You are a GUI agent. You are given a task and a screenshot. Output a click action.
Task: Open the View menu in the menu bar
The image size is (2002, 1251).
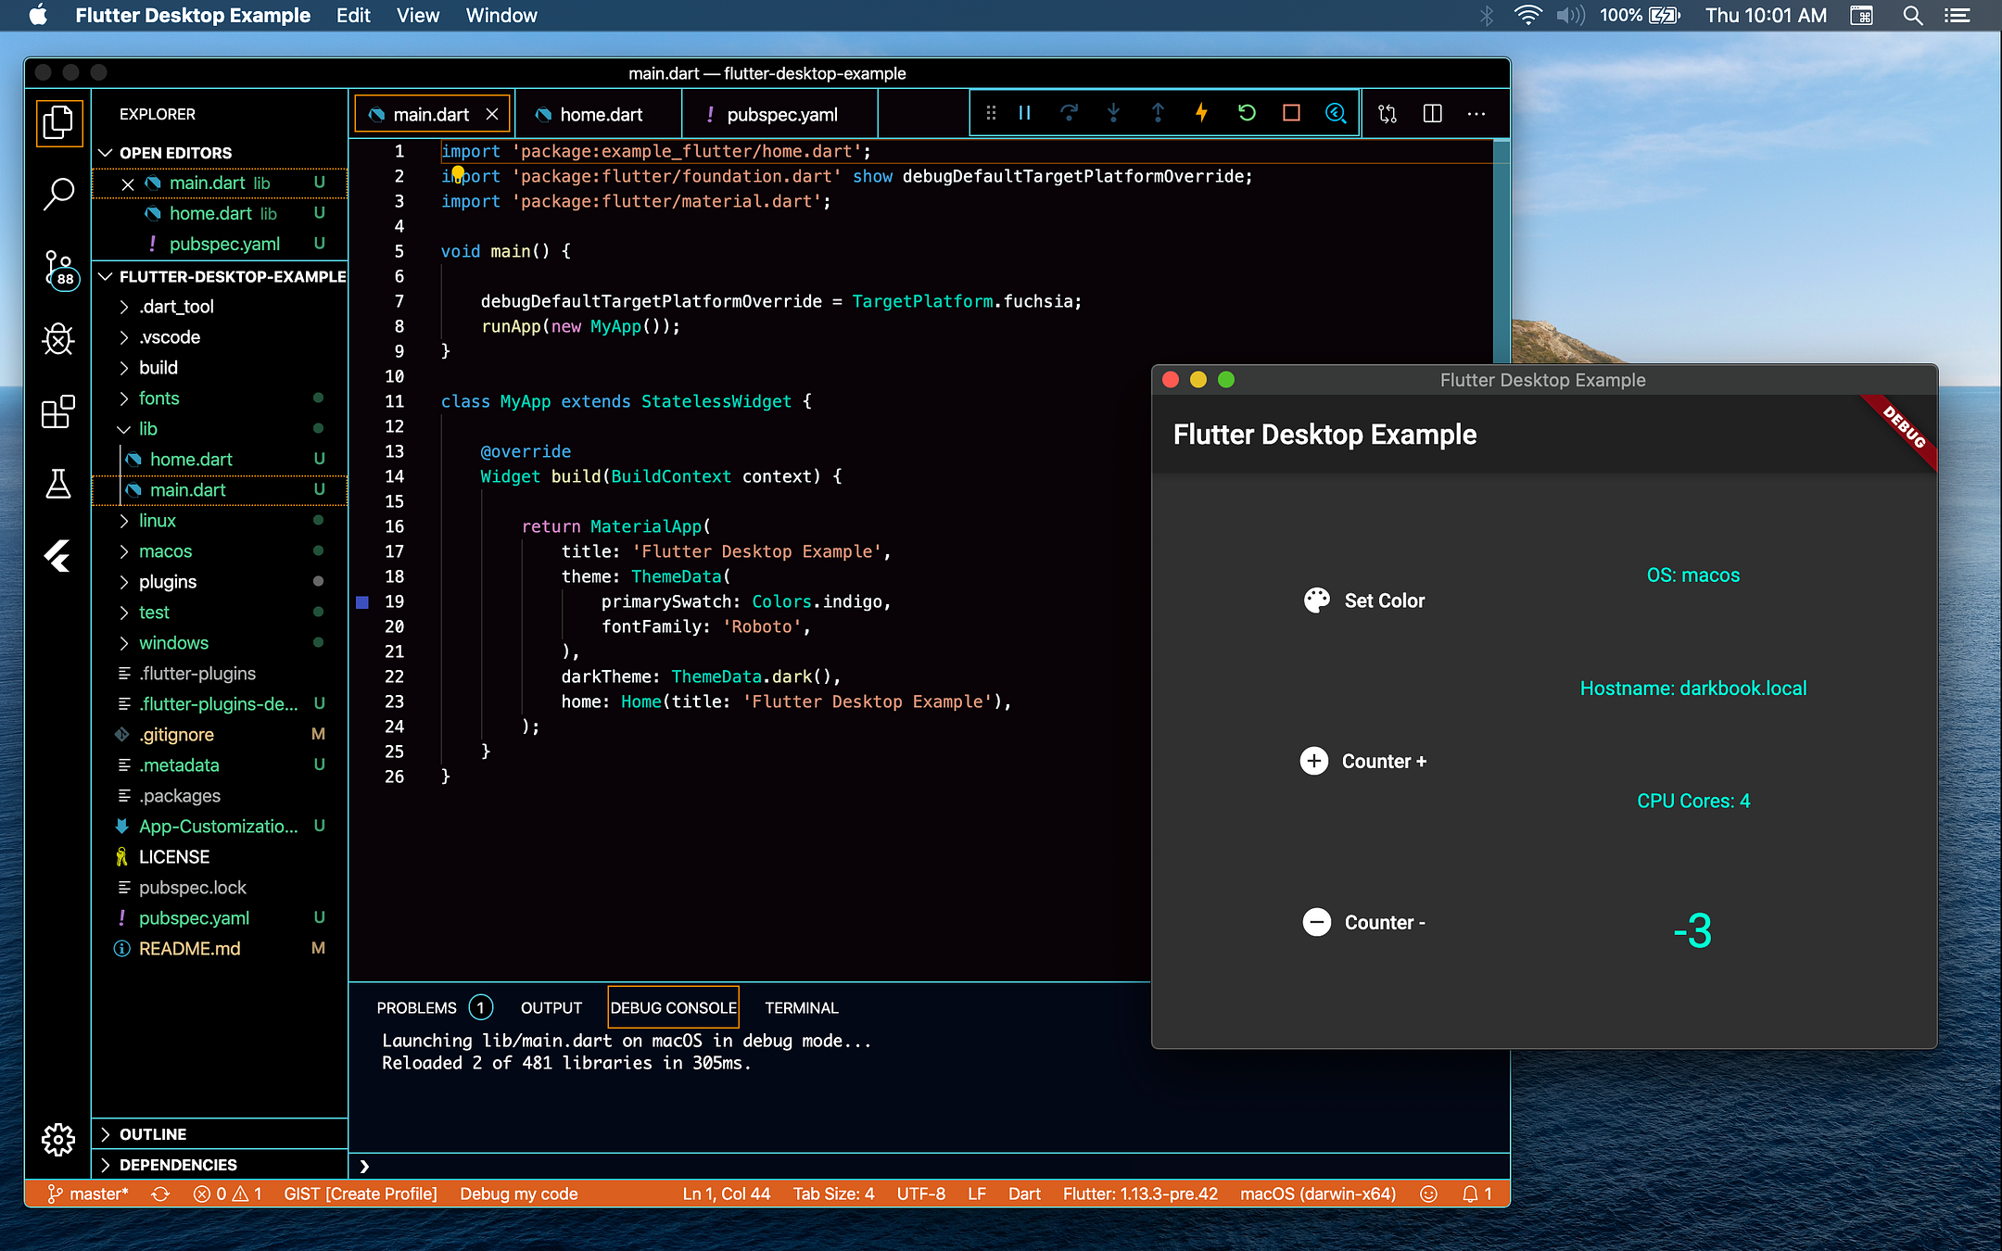point(418,15)
